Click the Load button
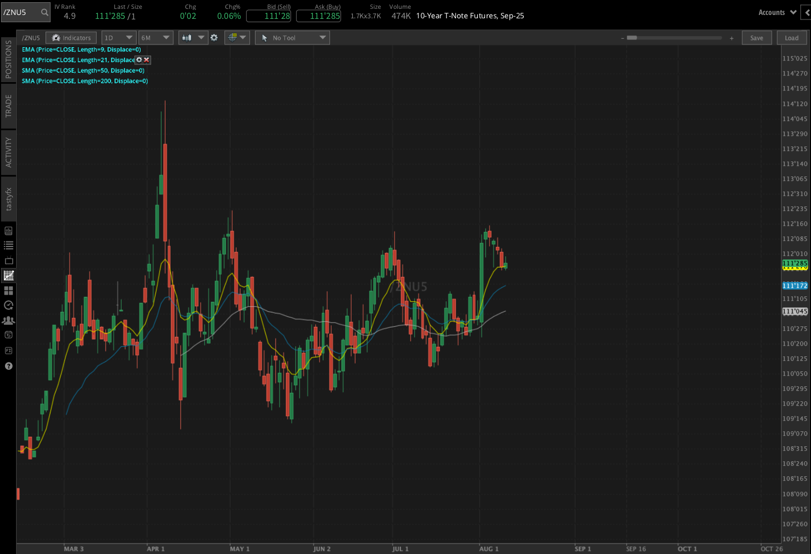The image size is (811, 554). click(x=791, y=37)
